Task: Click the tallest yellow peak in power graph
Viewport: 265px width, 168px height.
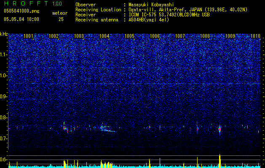Action: click(219, 160)
